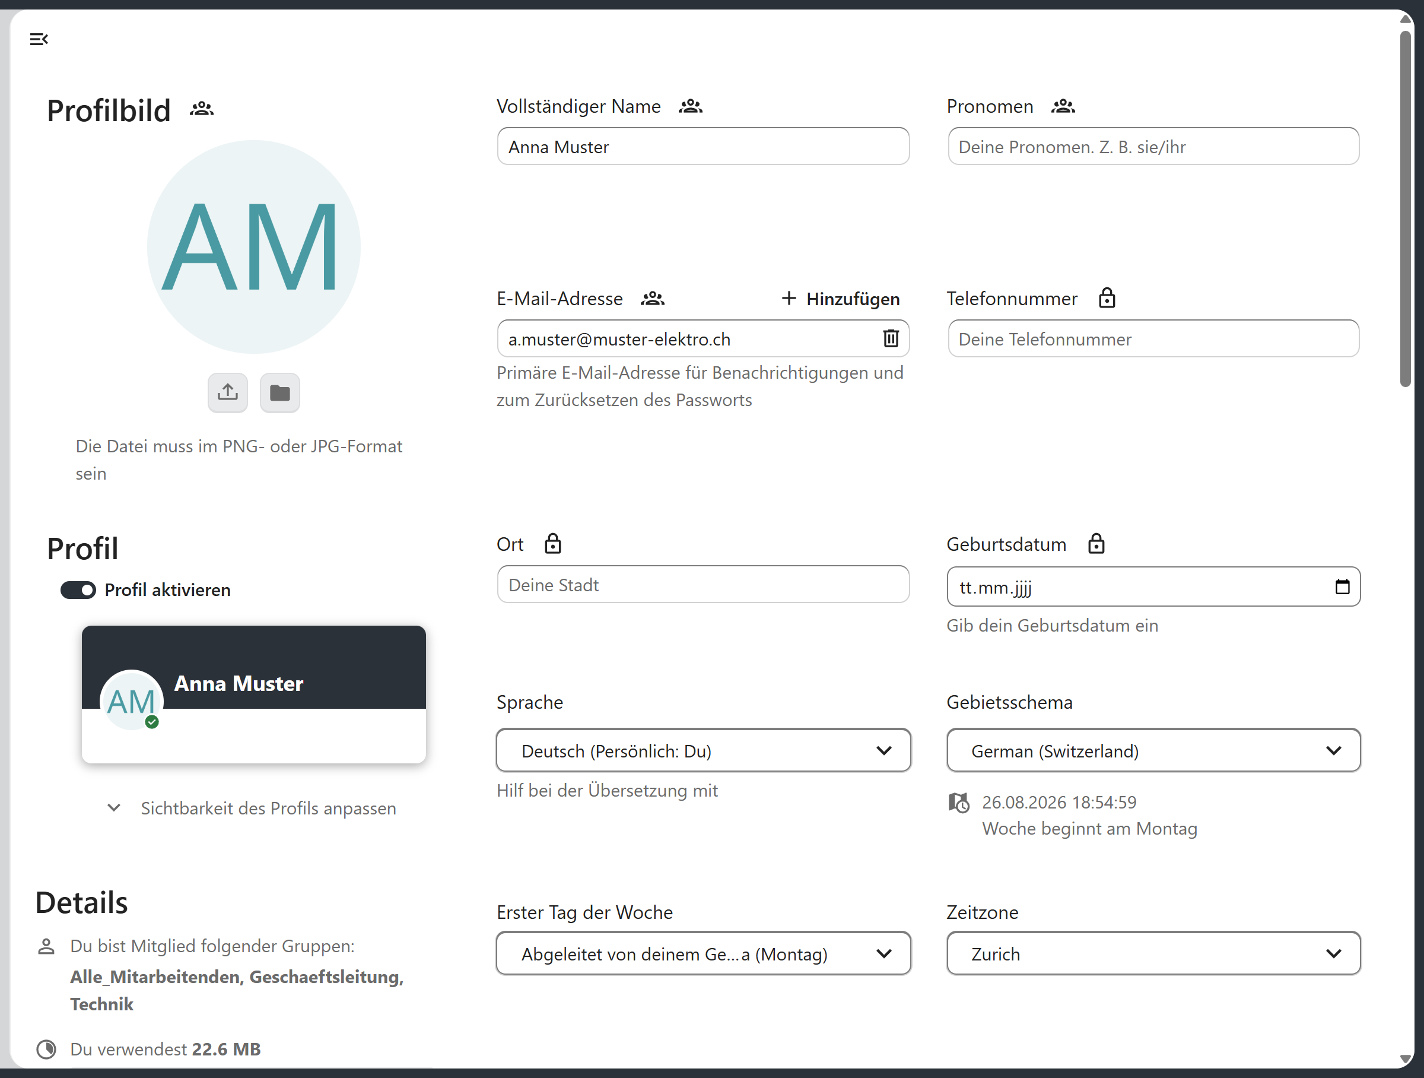
Task: Click text 'Du verwendest 22.6 MB'
Action: tap(166, 1050)
